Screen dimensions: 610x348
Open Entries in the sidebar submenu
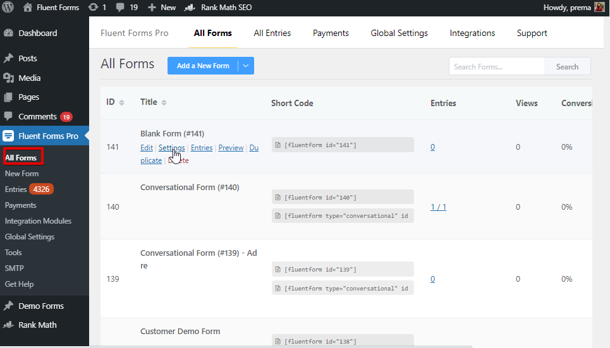tap(16, 189)
